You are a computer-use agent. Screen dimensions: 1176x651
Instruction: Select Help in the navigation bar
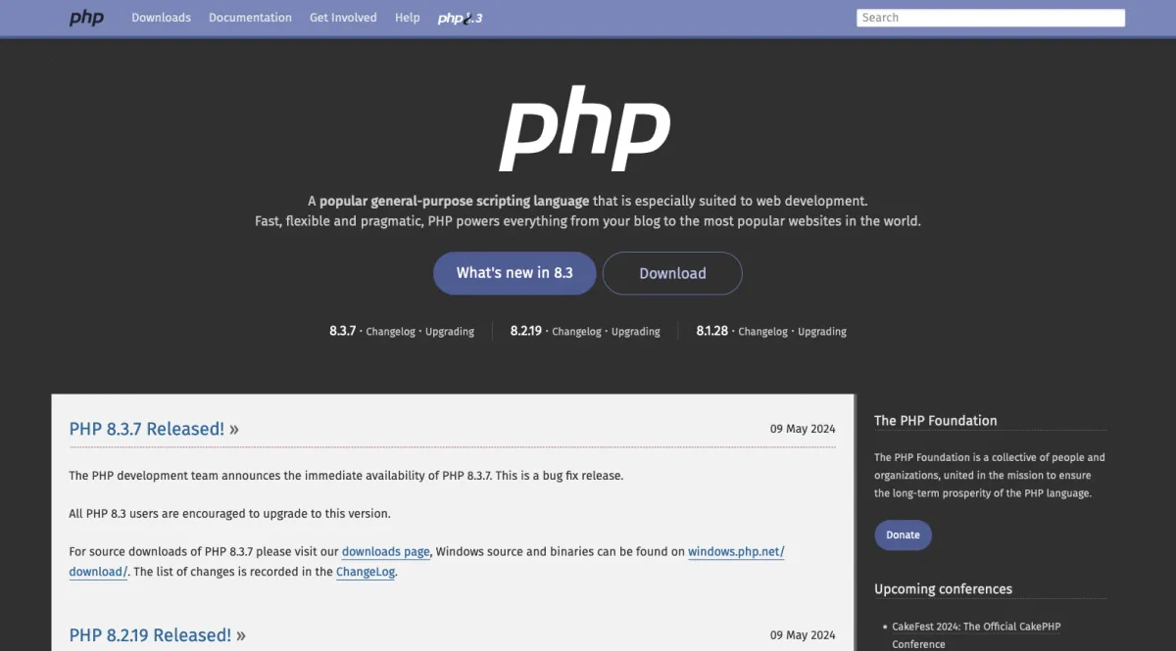pos(407,18)
